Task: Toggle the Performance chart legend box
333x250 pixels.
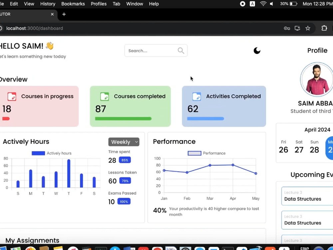Action: [194, 153]
